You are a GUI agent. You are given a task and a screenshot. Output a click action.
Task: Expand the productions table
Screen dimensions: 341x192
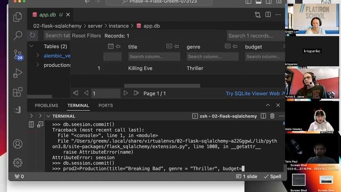pyautogui.click(x=38, y=65)
